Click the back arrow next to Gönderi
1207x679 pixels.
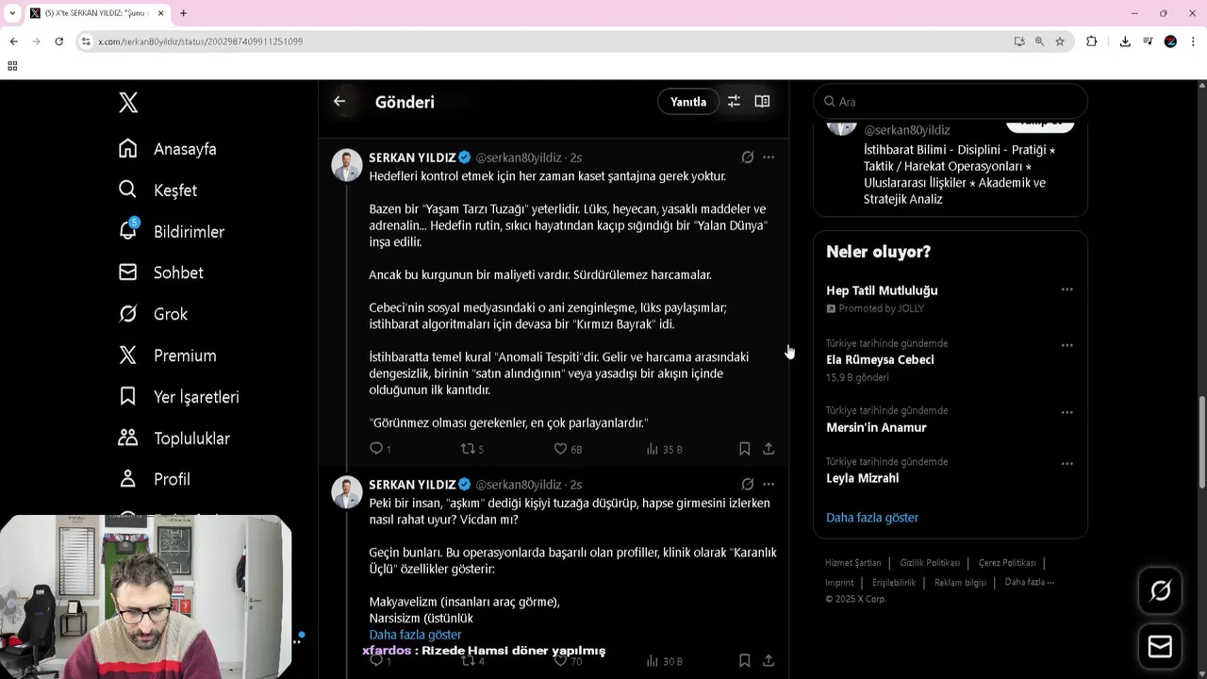339,101
